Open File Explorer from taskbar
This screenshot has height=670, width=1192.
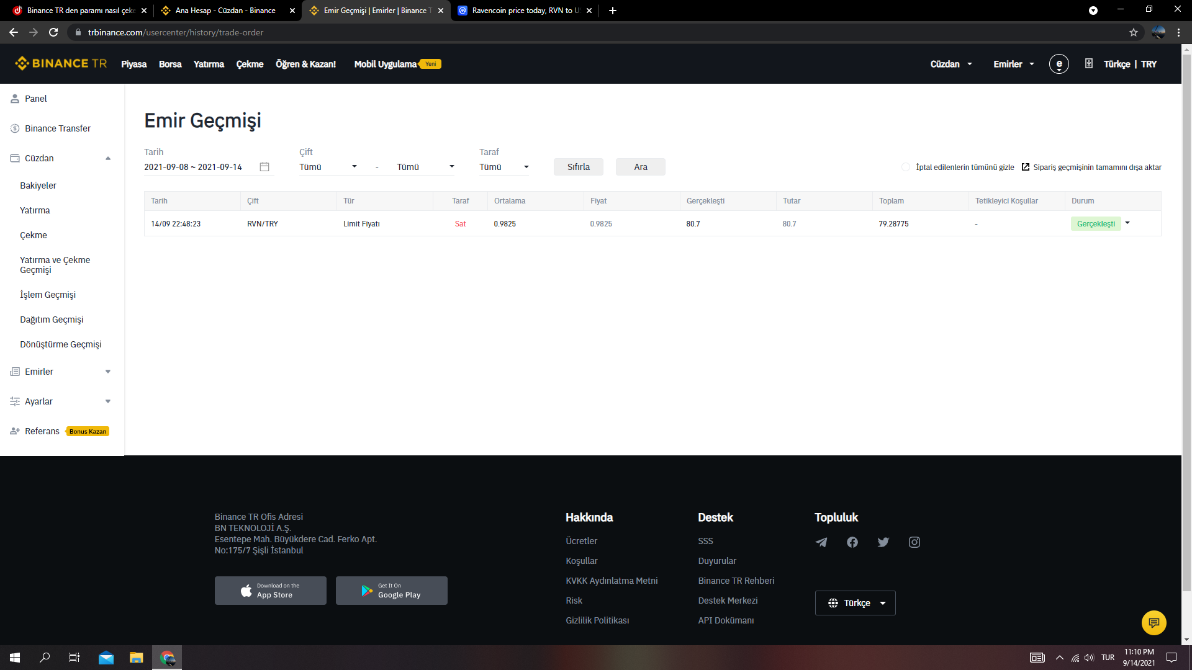[136, 658]
